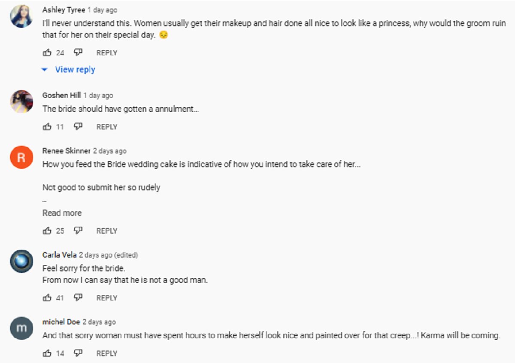Dislike Goshen Hill's comment

pyautogui.click(x=78, y=127)
